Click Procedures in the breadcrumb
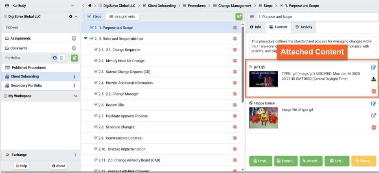 coord(197,6)
